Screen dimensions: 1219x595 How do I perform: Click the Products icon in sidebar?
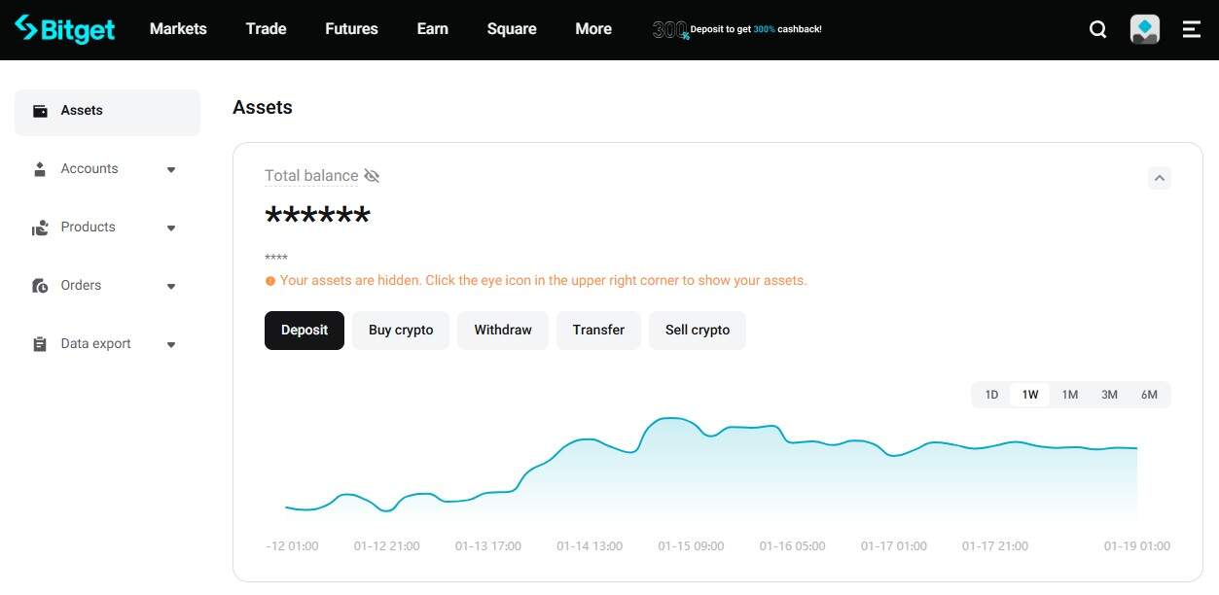(x=40, y=227)
